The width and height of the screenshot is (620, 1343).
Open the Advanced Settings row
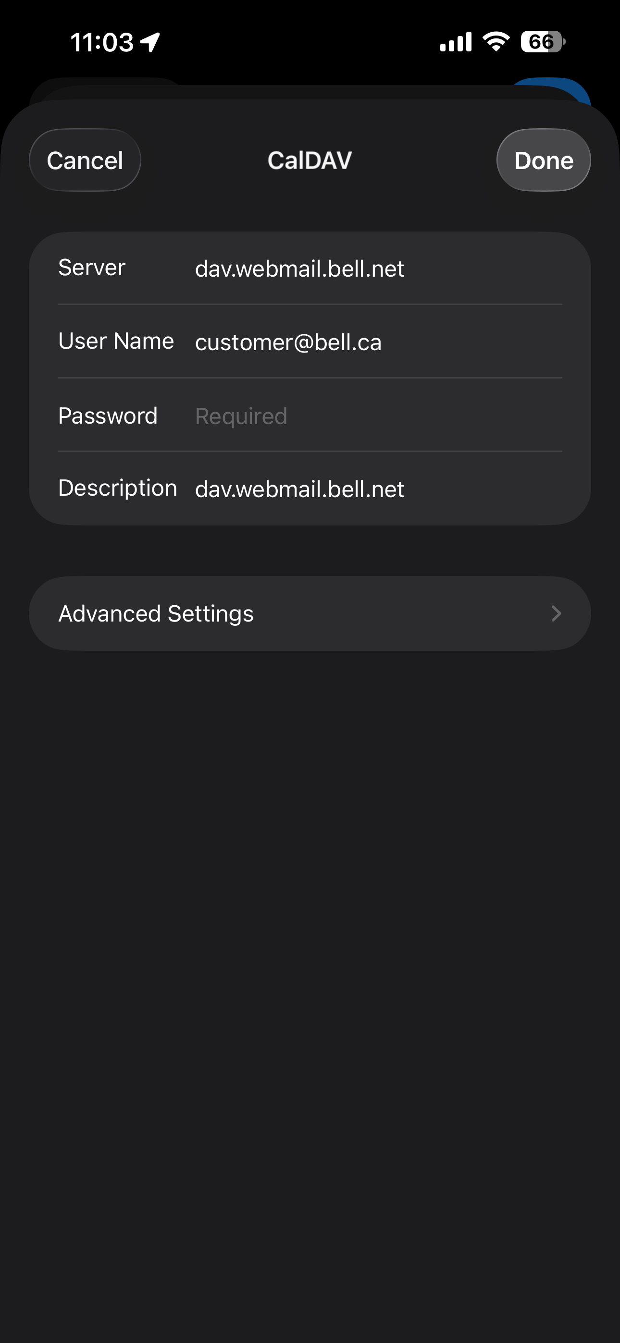pyautogui.click(x=309, y=614)
